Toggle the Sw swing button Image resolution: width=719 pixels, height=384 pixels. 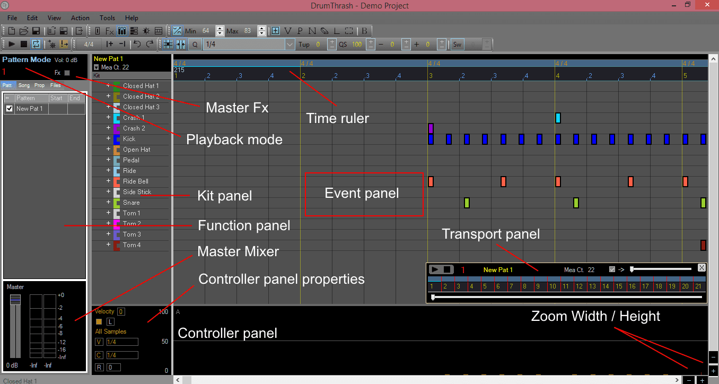pos(457,45)
